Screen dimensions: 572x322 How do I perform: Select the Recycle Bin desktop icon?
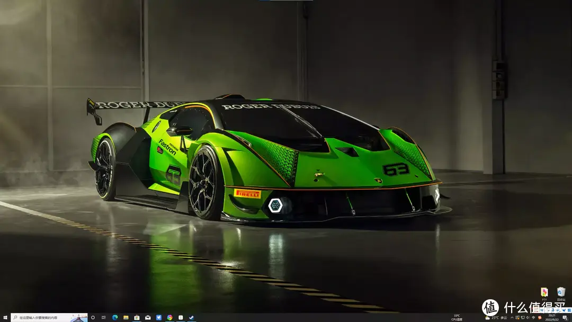[x=561, y=293]
